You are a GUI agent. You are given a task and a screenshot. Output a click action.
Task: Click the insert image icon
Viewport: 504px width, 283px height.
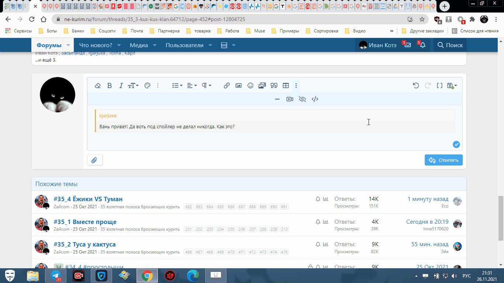(x=239, y=85)
